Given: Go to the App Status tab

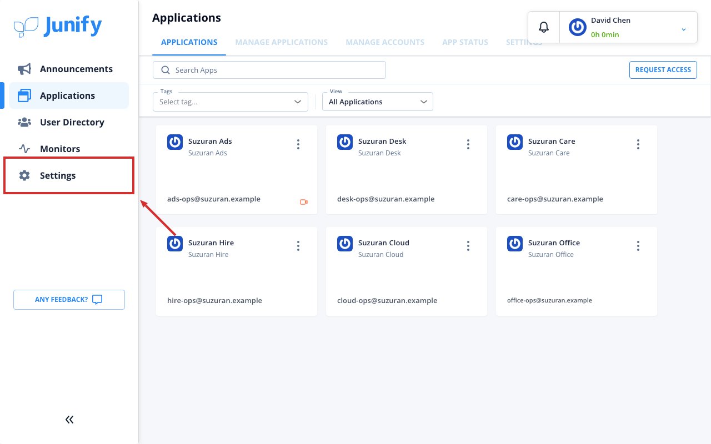Looking at the screenshot, I should click(x=465, y=42).
